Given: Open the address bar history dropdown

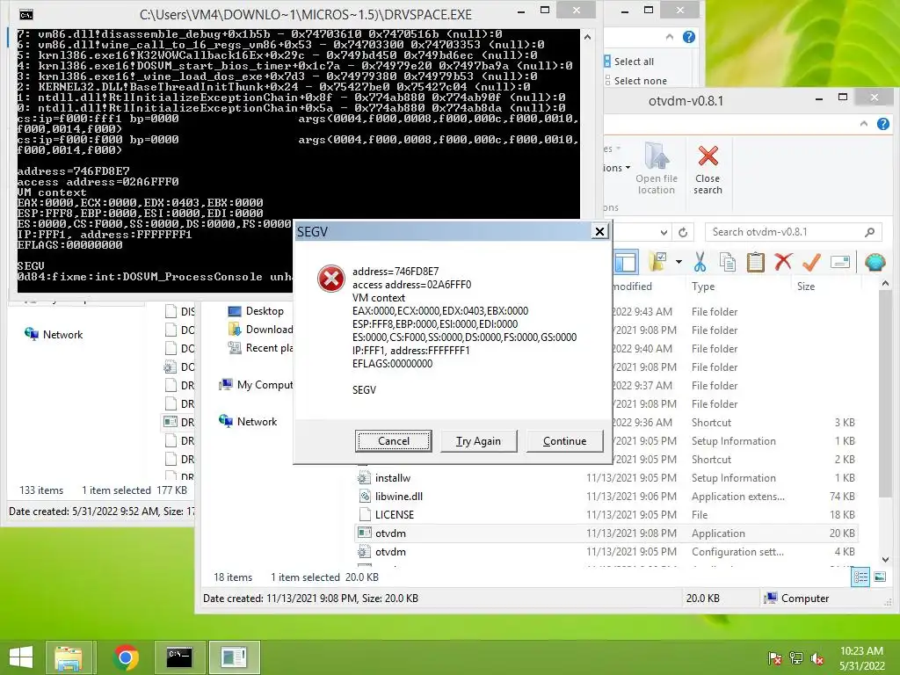Looking at the screenshot, I should point(664,232).
